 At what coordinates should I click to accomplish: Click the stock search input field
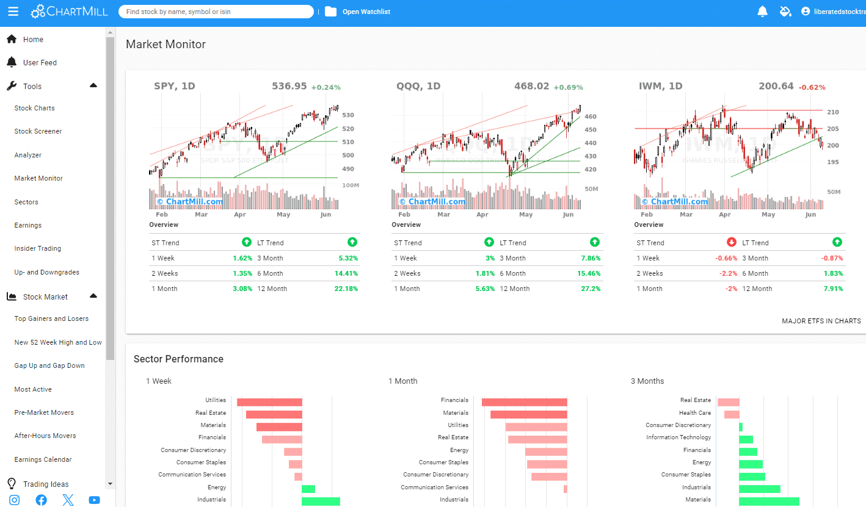coord(216,11)
